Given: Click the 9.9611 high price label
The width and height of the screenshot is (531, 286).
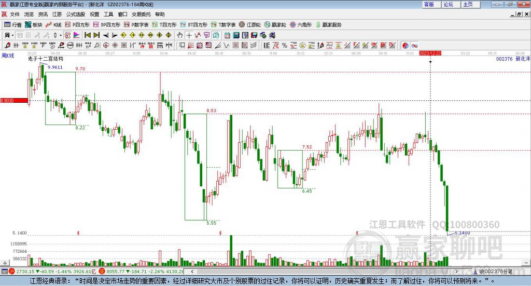Looking at the screenshot, I should 55,67.
